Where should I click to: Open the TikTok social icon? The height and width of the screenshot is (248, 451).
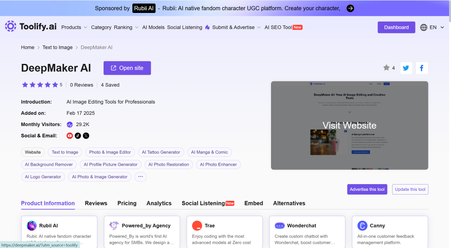pyautogui.click(x=78, y=136)
